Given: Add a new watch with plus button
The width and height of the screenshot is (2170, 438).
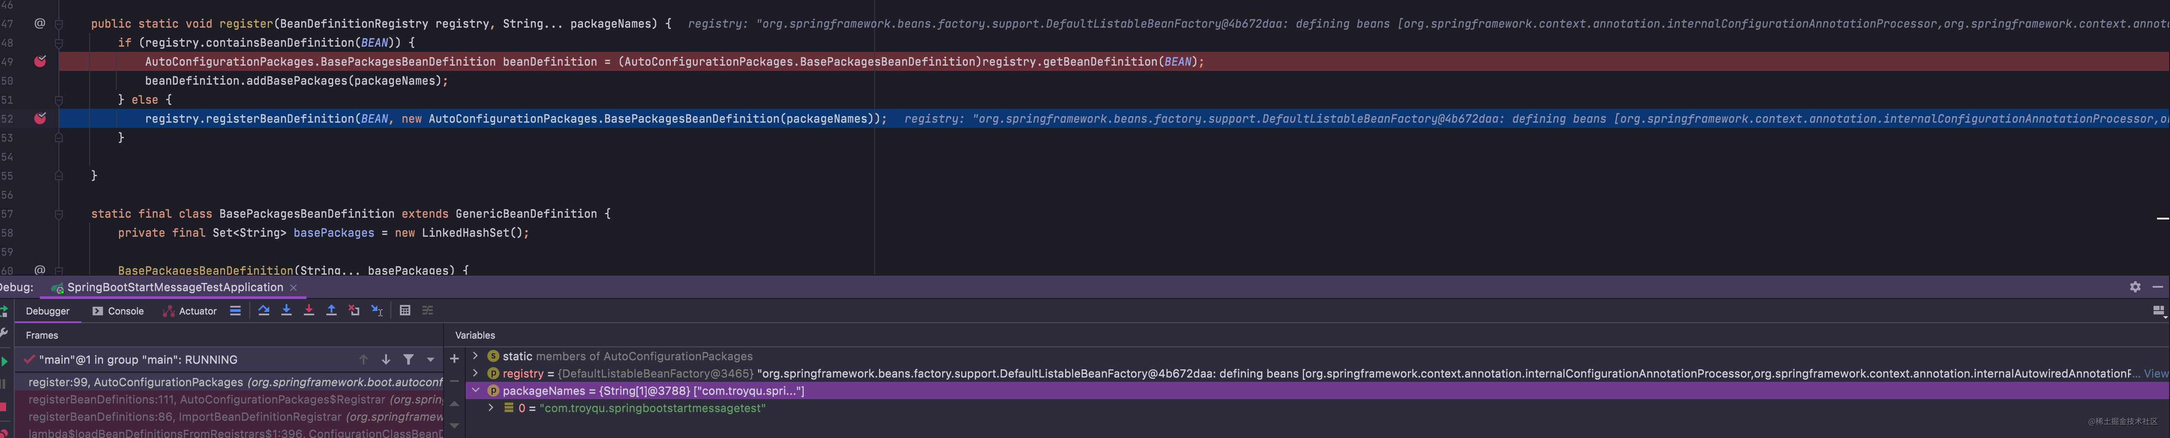Looking at the screenshot, I should (x=453, y=359).
